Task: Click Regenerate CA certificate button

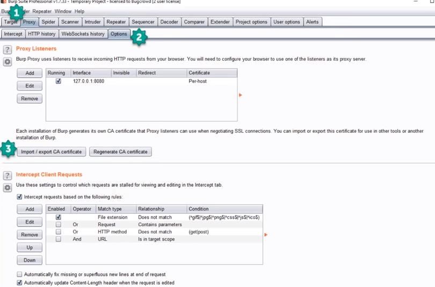Action: tap(120, 152)
